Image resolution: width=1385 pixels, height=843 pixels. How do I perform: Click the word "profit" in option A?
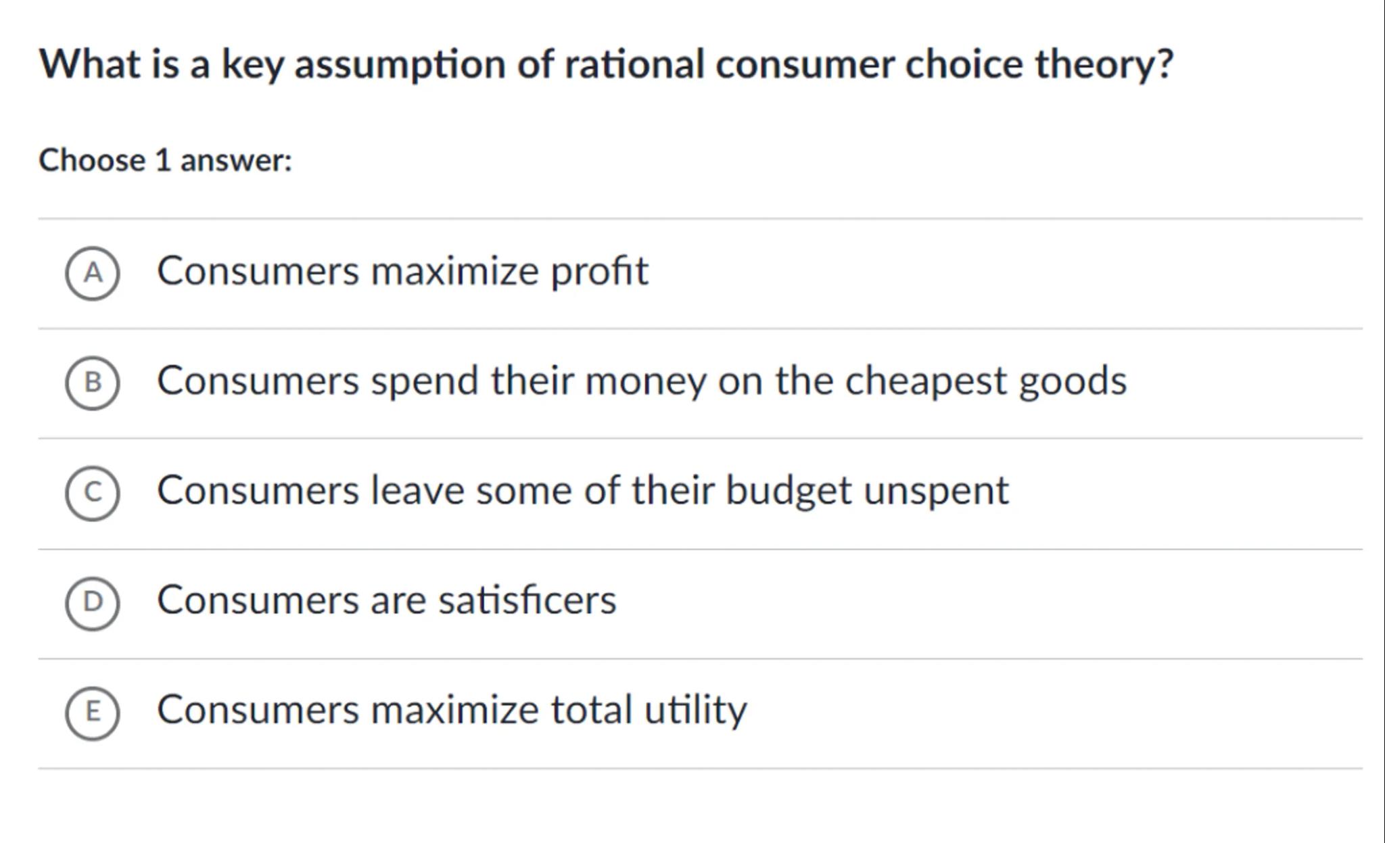point(599,271)
